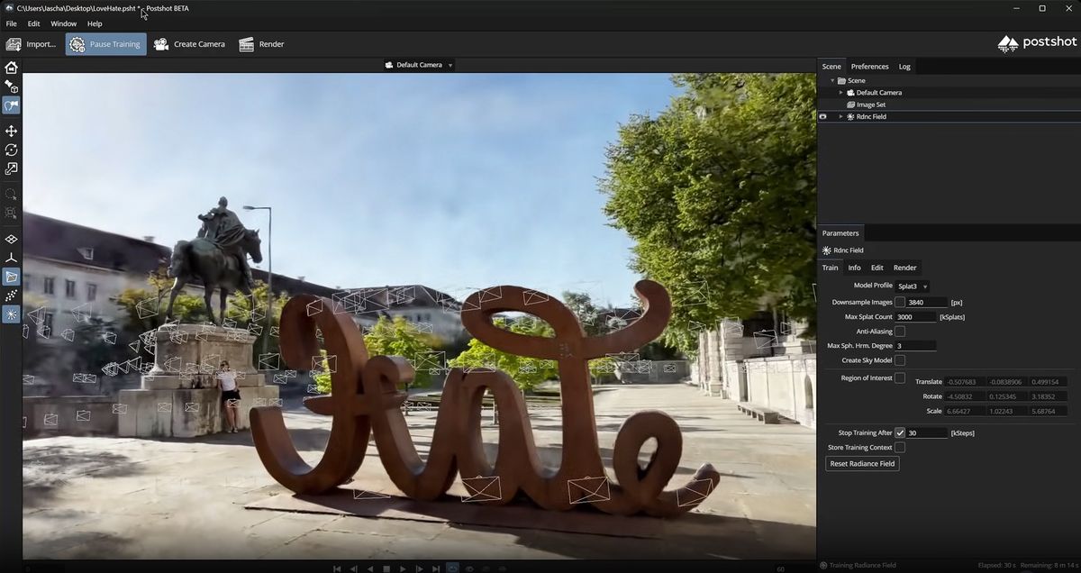Click Create Camera button
This screenshot has width=1081, height=573.
tap(189, 44)
